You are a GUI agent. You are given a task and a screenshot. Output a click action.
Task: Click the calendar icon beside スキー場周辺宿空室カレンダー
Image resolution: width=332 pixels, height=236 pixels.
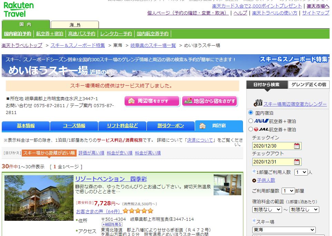pos(258,103)
